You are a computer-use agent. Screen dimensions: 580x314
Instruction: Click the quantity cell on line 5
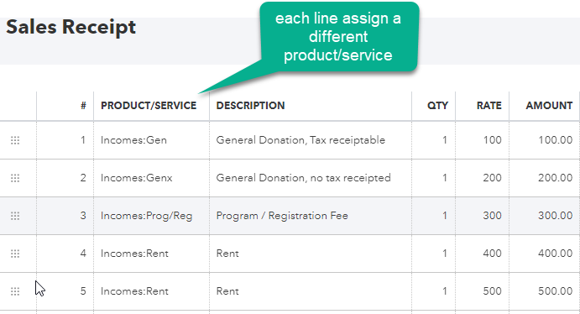[433, 291]
